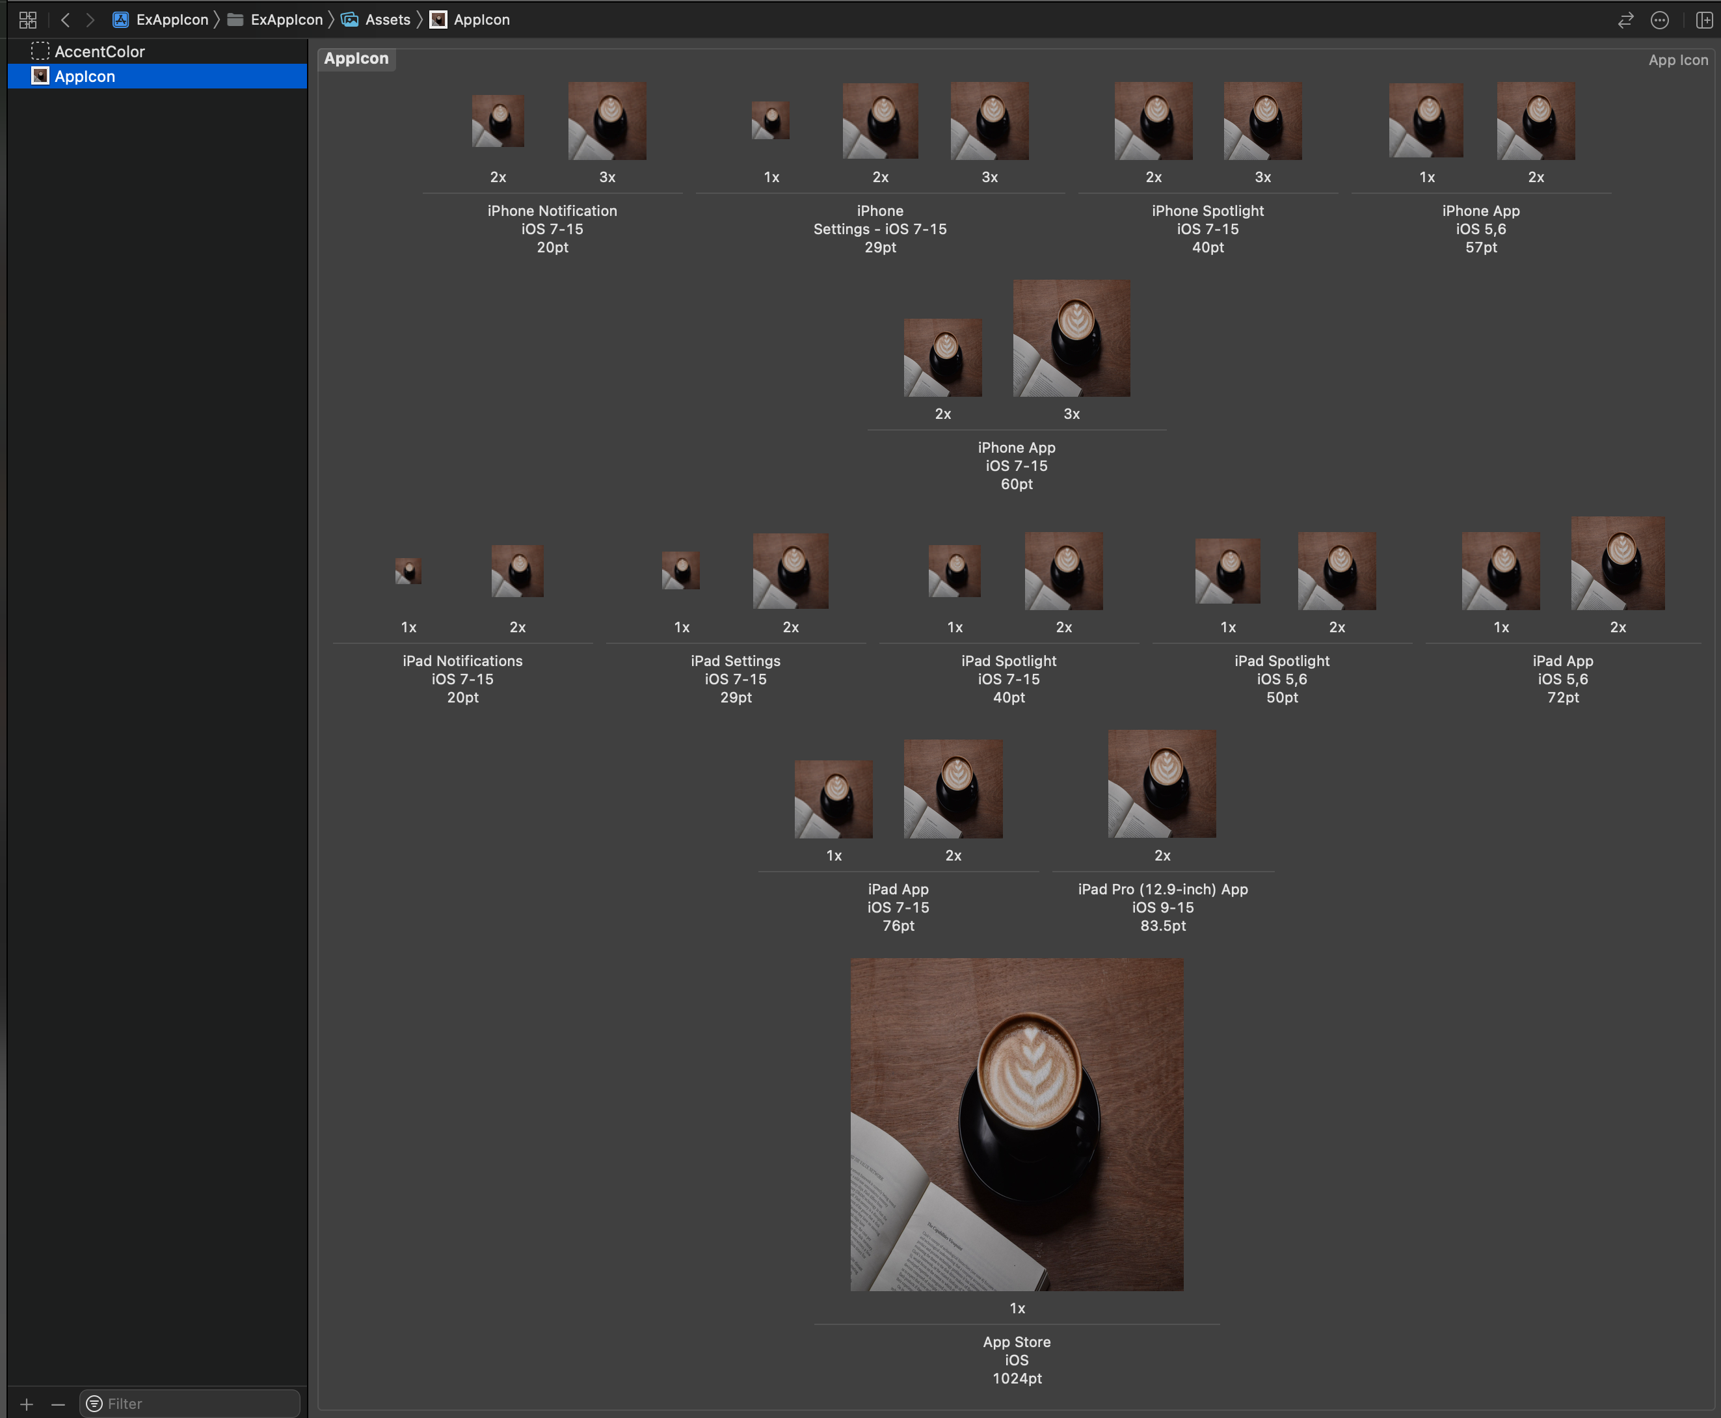Click the AppIcon set title label
This screenshot has width=1721, height=1418.
(356, 59)
